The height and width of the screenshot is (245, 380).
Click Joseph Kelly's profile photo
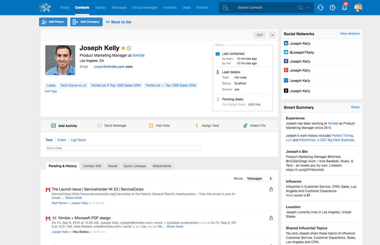(60, 60)
